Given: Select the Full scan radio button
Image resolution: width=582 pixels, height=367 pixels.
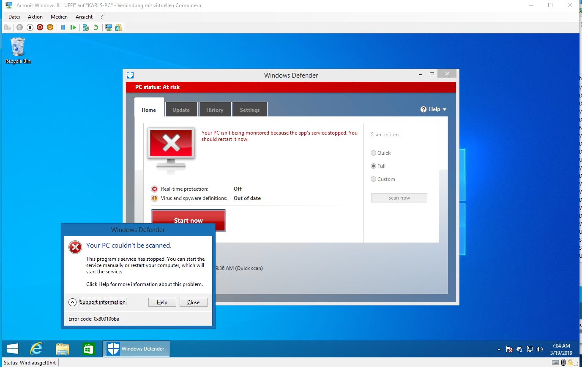Looking at the screenshot, I should (373, 166).
